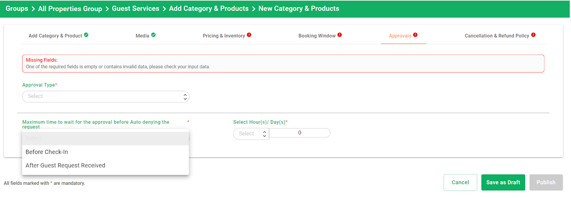
Task: Focus the hours/days number input field
Action: pyautogui.click(x=300, y=133)
